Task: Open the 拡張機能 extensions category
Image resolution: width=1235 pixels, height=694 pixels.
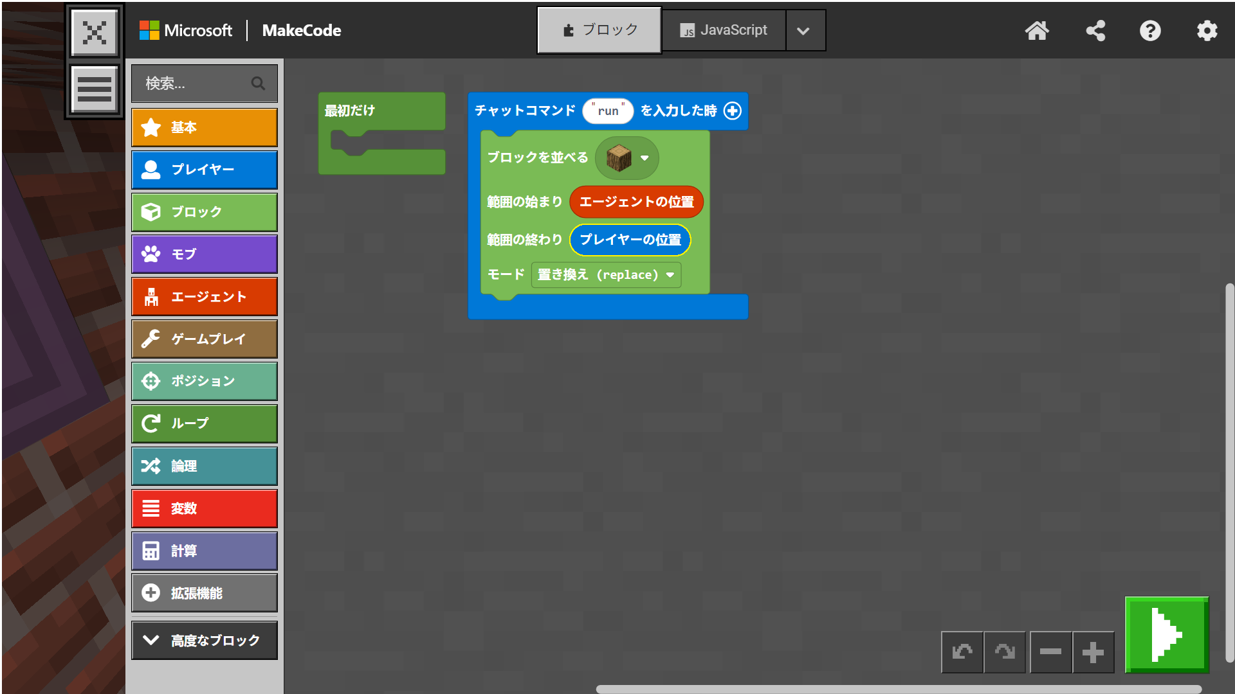Action: [205, 593]
